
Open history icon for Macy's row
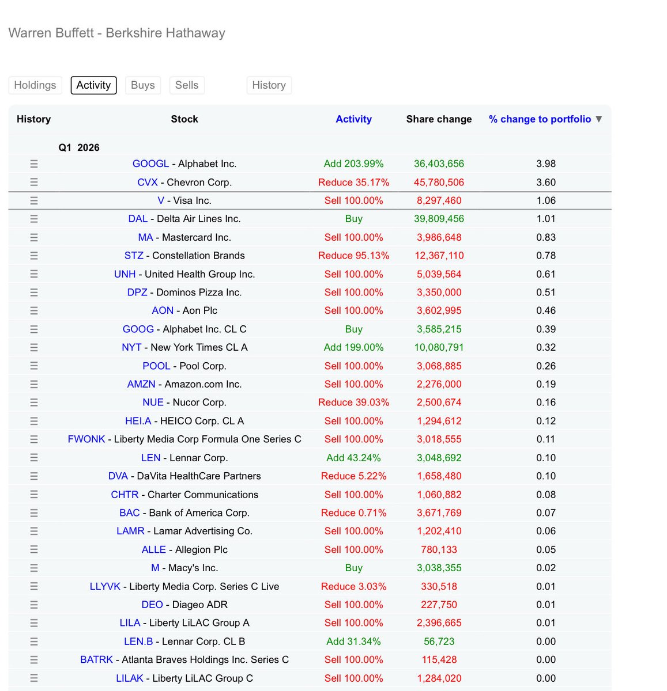pos(34,568)
